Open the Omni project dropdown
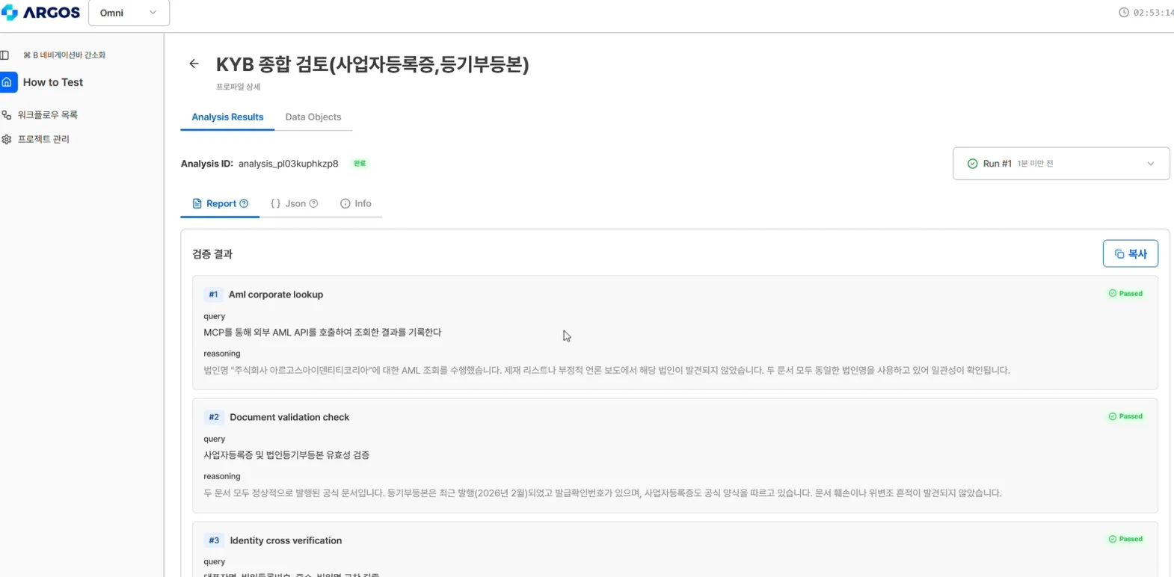Image resolution: width=1174 pixels, height=577 pixels. 129,13
